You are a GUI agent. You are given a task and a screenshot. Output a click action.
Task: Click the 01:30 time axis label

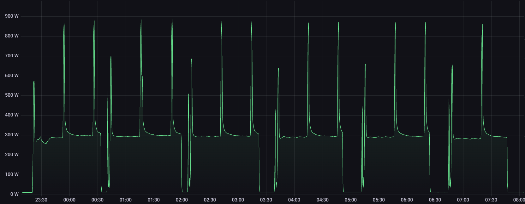pyautogui.click(x=153, y=200)
